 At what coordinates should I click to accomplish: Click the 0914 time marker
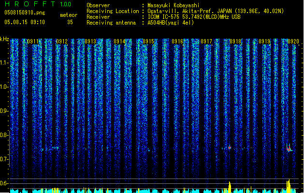click(119, 41)
